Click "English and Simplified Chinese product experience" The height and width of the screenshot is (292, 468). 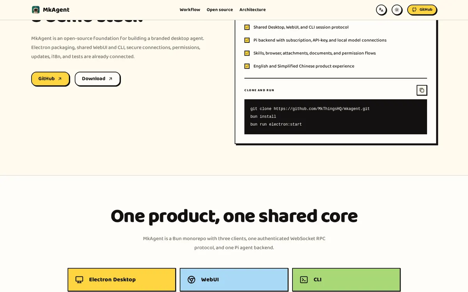coord(304,66)
